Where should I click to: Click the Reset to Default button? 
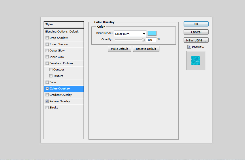[x=146, y=49]
